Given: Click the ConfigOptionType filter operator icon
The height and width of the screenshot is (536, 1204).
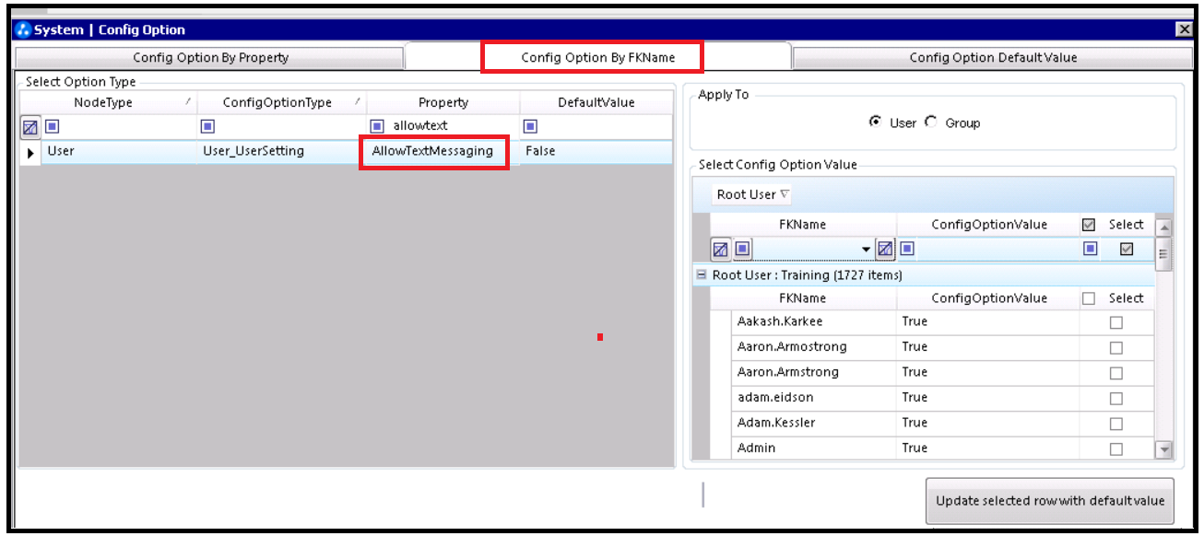Looking at the screenshot, I should tap(207, 125).
